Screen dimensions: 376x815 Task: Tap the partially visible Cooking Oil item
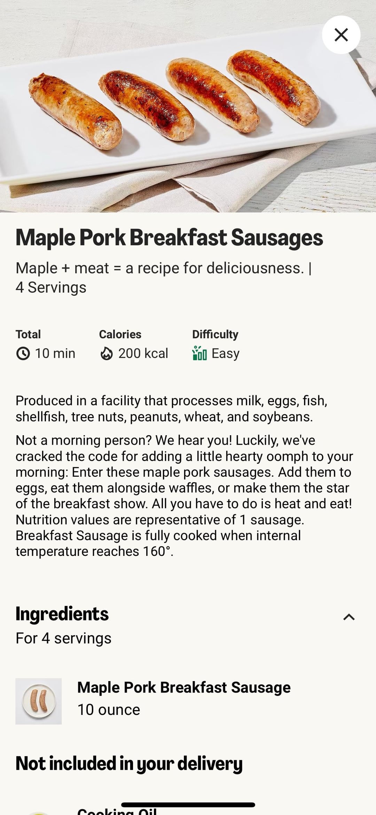(117, 811)
